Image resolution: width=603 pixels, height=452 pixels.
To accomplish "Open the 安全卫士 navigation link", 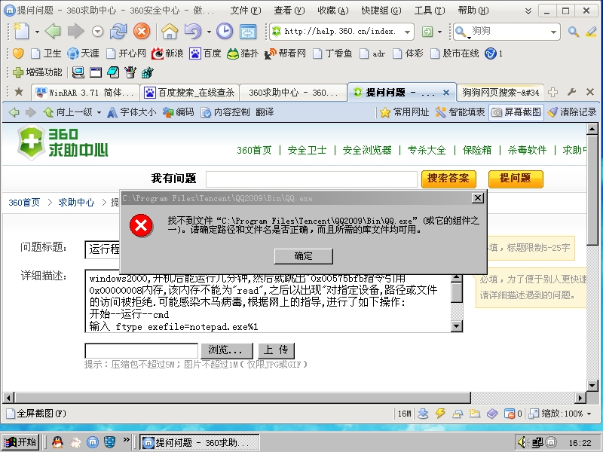I will click(307, 150).
